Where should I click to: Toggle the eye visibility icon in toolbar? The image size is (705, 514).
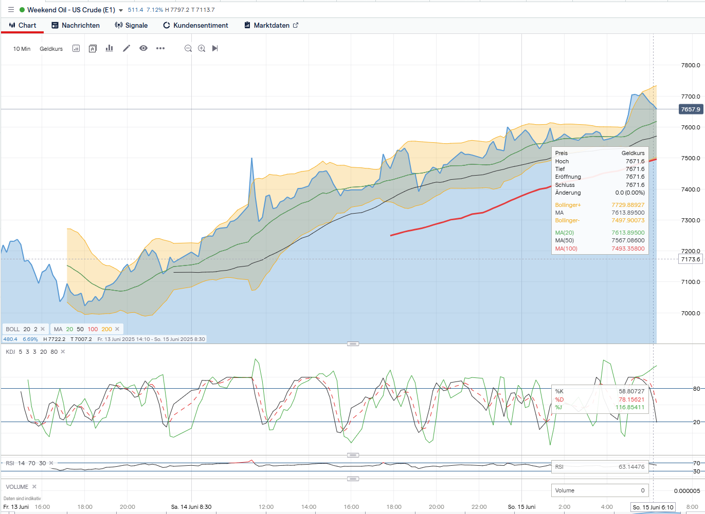143,48
